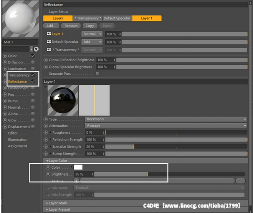This screenshot has height=213, width=253.
Task: Click the Attenuation parameter keyframe dot
Action: [x=46, y=126]
